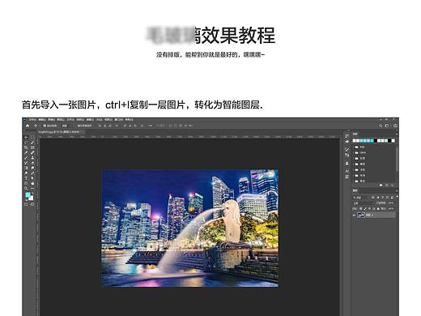The height and width of the screenshot is (316, 421).
Task: Select the Move tool in the toolbox
Action: (x=26, y=138)
